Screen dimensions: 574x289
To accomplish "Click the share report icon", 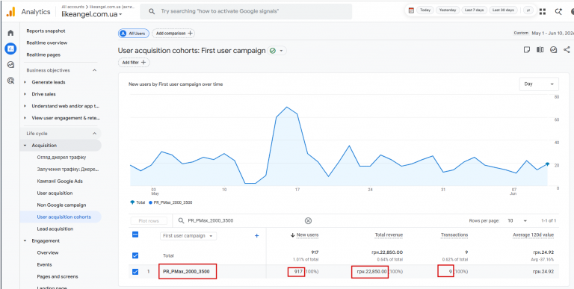I will point(567,50).
